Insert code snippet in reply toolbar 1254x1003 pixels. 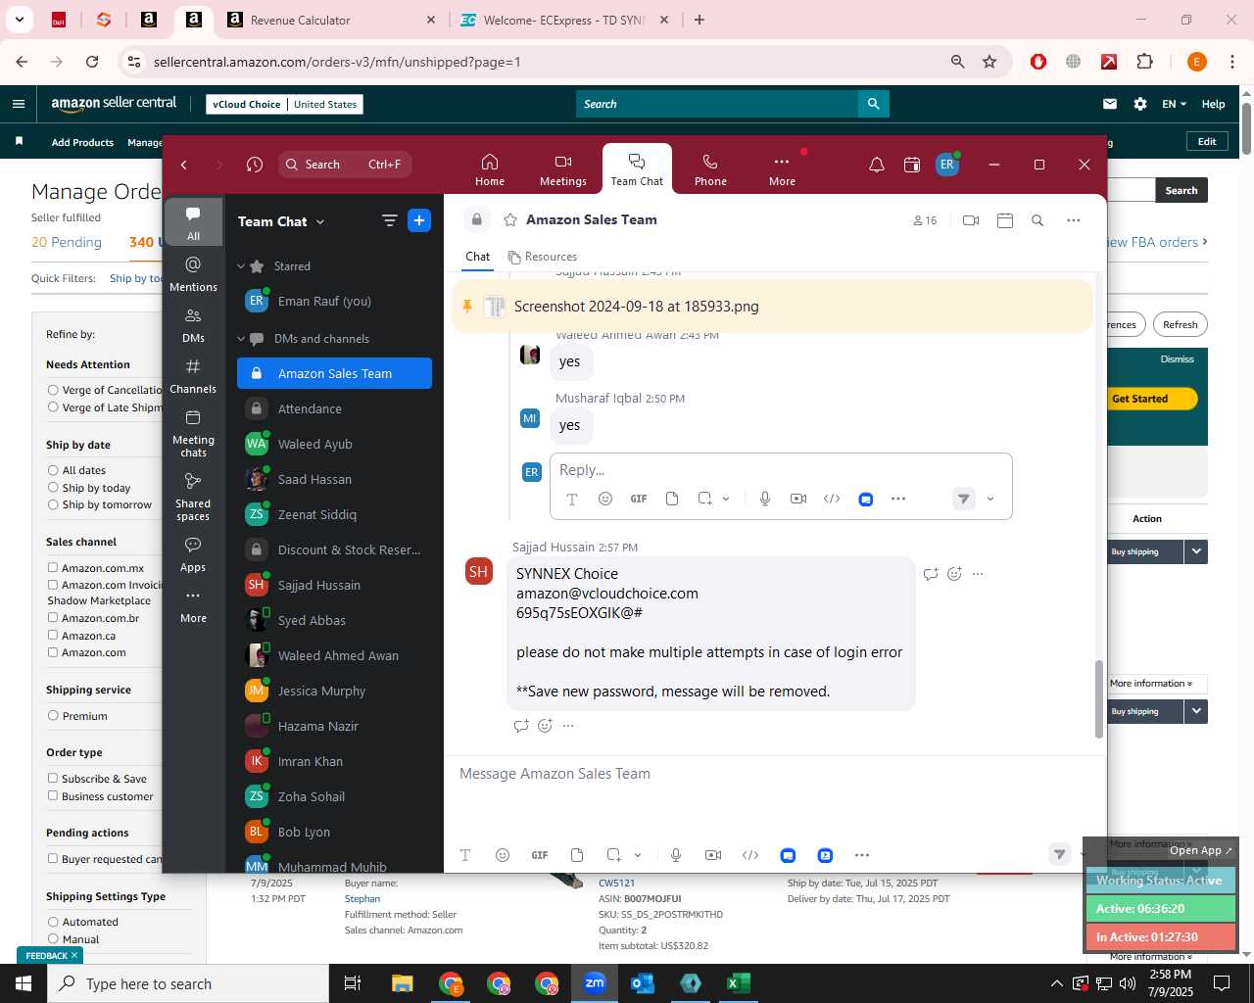[832, 499]
